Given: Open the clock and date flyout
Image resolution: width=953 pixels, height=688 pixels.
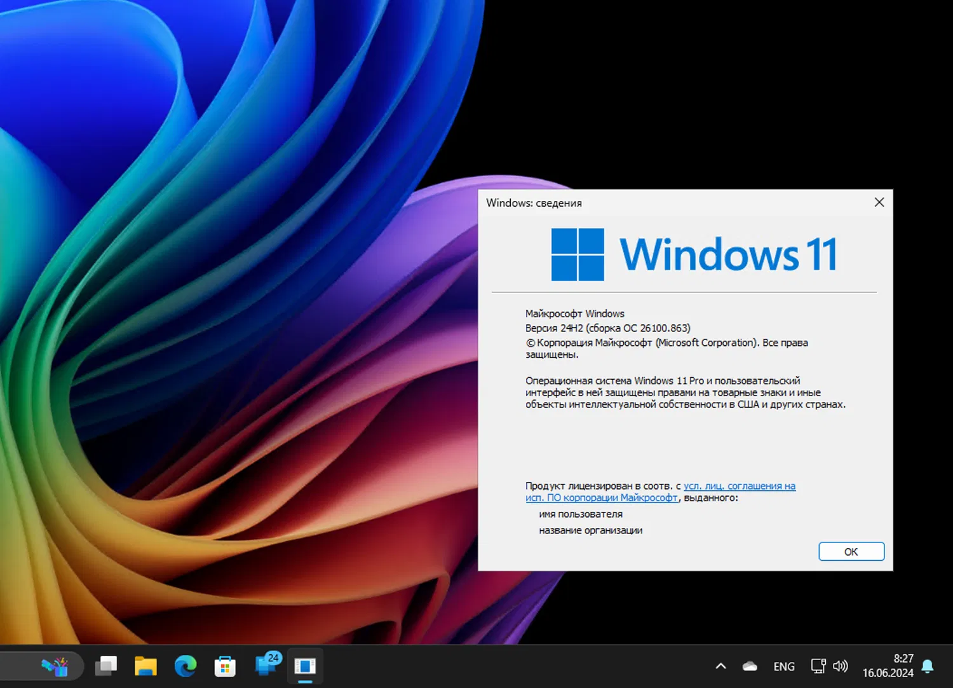Looking at the screenshot, I should point(888,666).
